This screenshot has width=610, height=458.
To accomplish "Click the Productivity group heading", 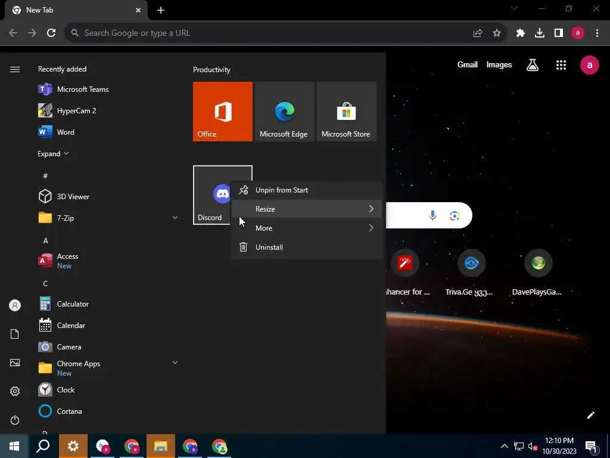I will [x=211, y=70].
